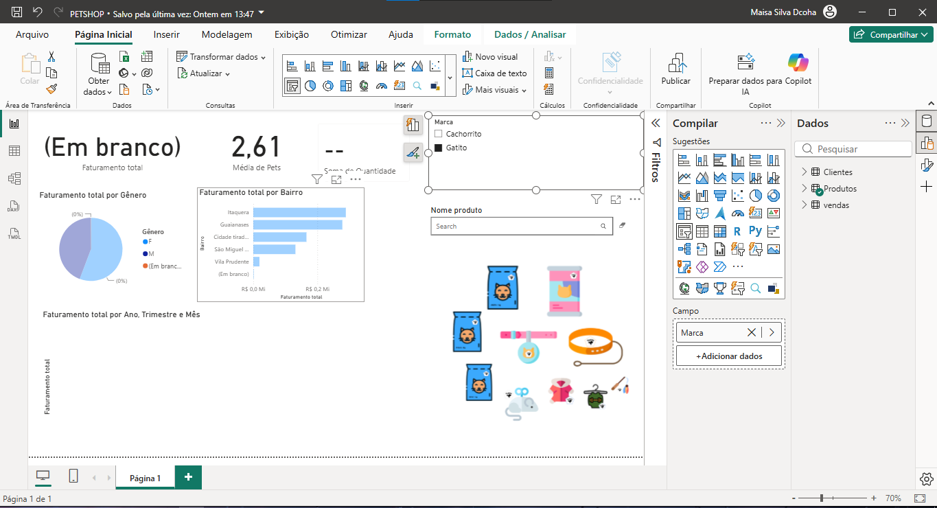937x508 pixels.
Task: Expand the vendas table in Dados pane
Action: 805,205
